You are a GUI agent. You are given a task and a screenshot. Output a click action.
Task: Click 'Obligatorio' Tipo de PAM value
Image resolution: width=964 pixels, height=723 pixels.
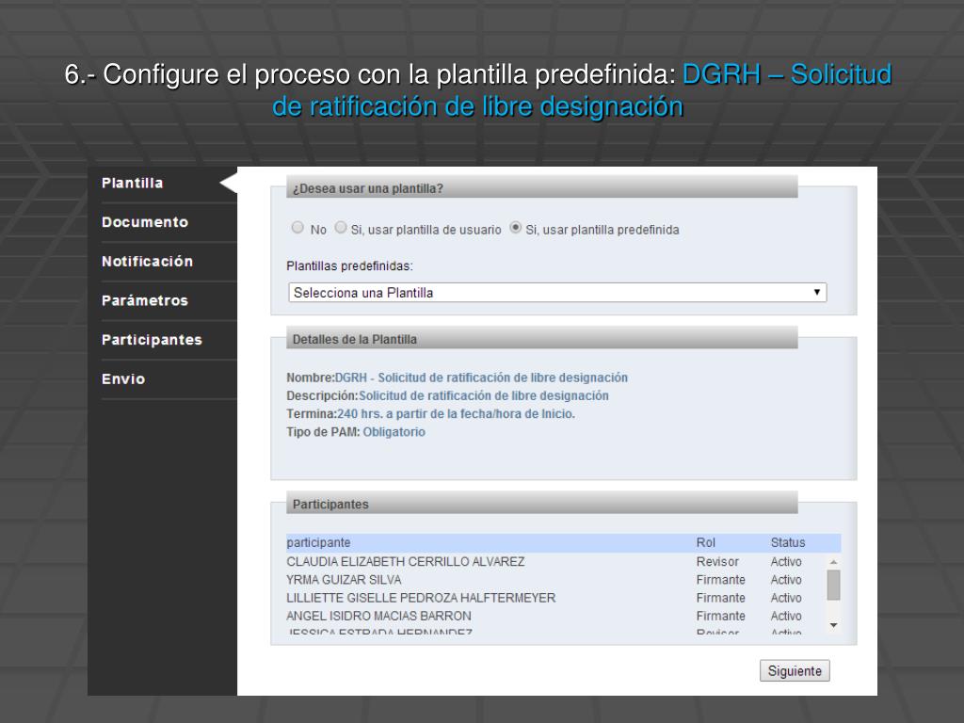394,432
